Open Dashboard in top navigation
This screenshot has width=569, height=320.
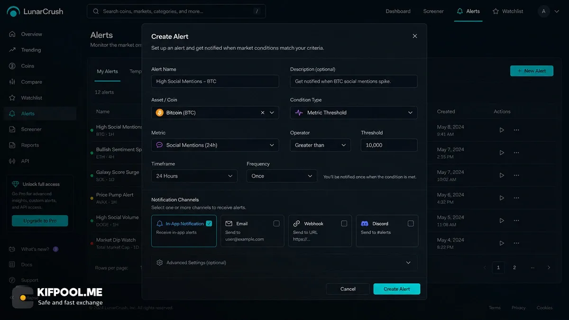coord(398,11)
